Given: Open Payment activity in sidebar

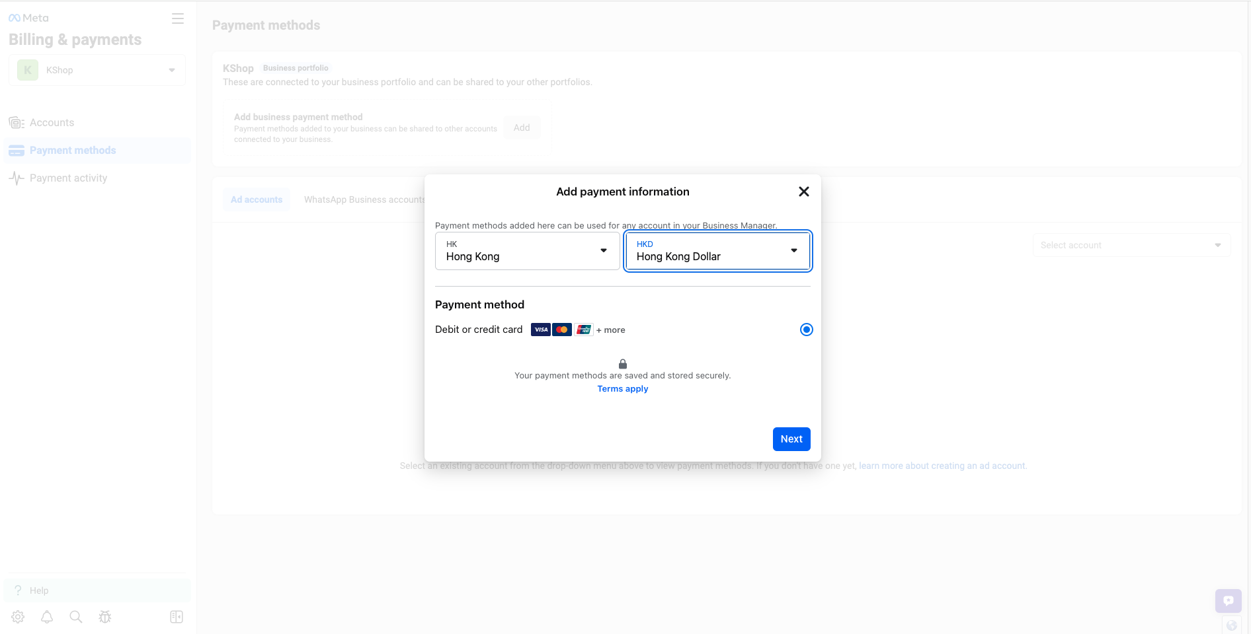Looking at the screenshot, I should point(97,178).
